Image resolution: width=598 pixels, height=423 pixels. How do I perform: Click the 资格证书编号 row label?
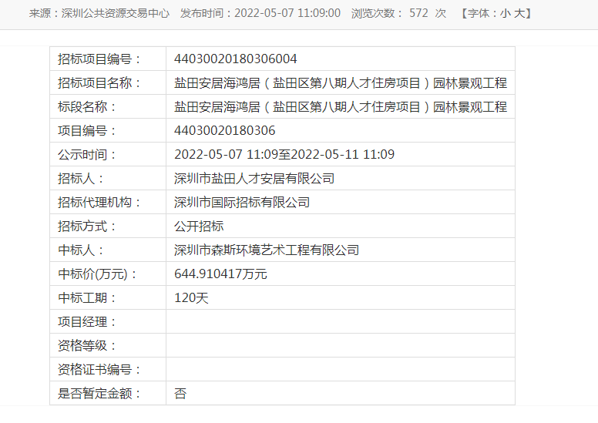tap(100, 370)
